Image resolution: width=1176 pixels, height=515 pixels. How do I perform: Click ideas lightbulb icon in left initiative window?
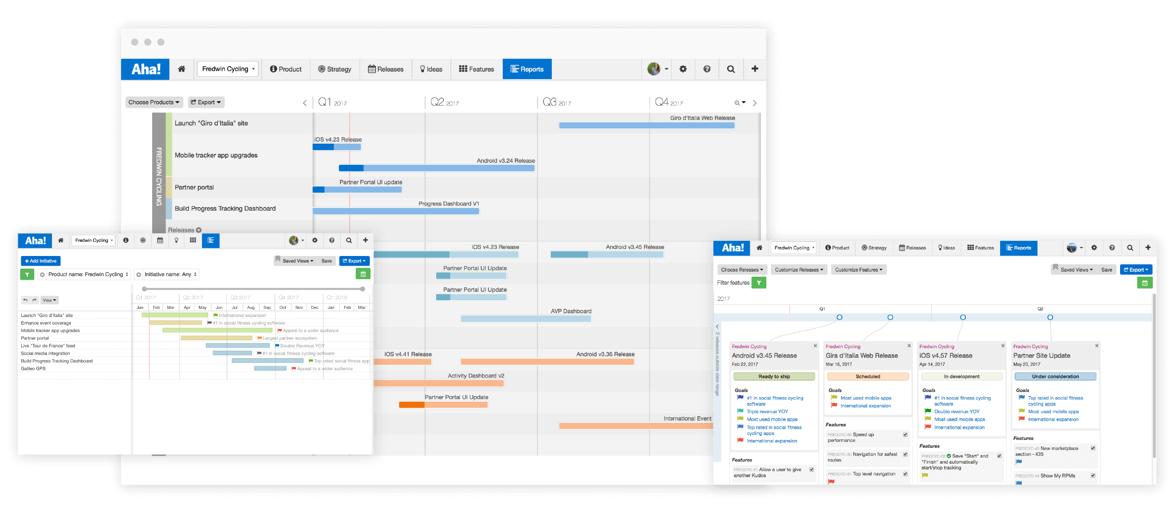coord(176,240)
